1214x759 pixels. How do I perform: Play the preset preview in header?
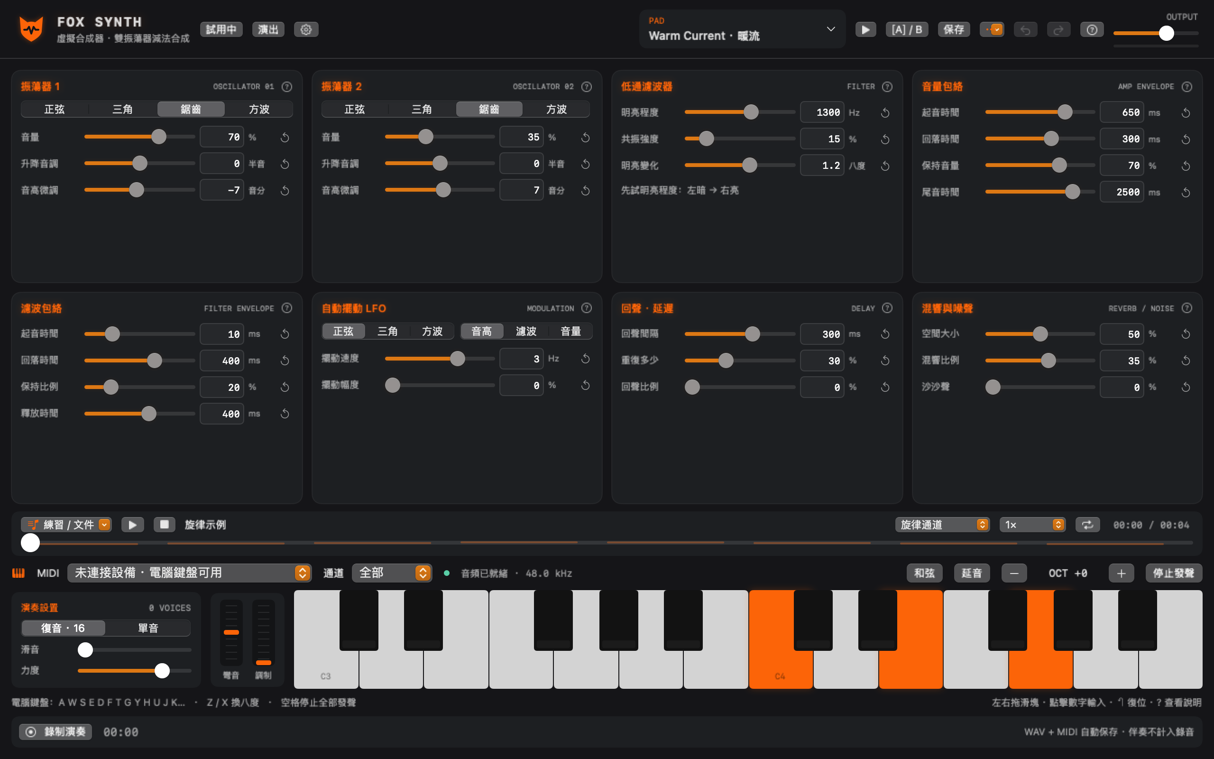[x=865, y=29]
